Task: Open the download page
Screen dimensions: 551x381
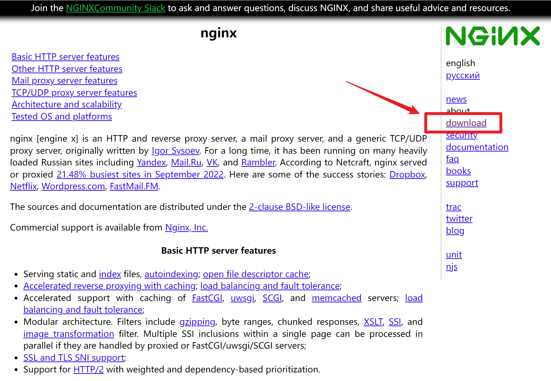Action: coord(466,123)
